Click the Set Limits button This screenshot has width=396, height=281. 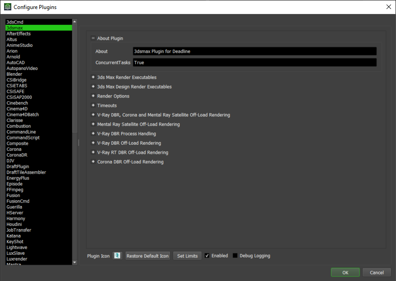point(188,256)
